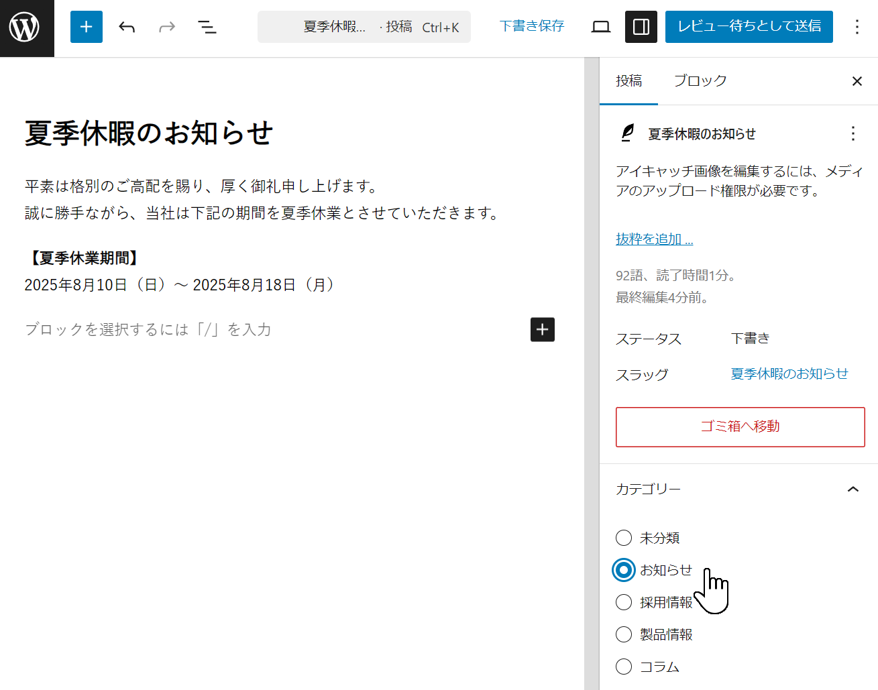Open the preview device view icon
This screenshot has width=878, height=690.
coord(601,27)
